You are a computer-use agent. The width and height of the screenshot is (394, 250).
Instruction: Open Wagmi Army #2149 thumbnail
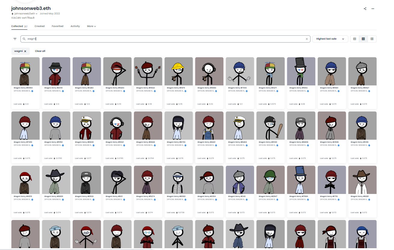pyautogui.click(x=56, y=71)
